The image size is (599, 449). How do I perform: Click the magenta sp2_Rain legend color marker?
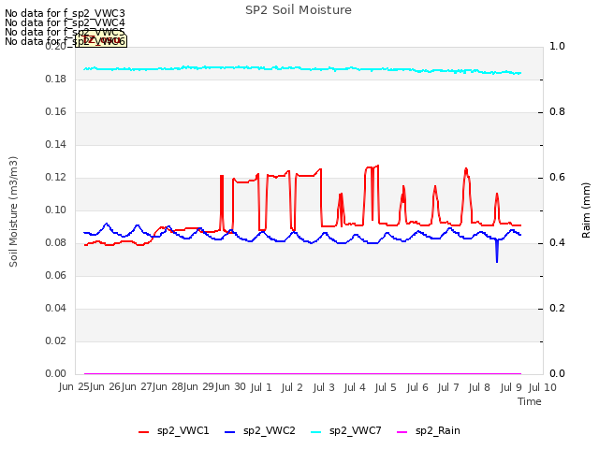coord(402,432)
